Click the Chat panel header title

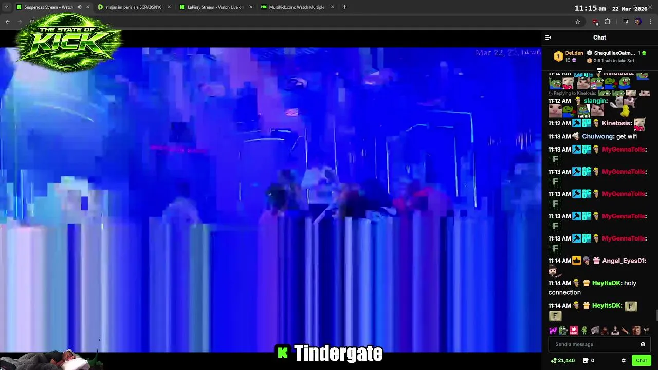pyautogui.click(x=599, y=38)
